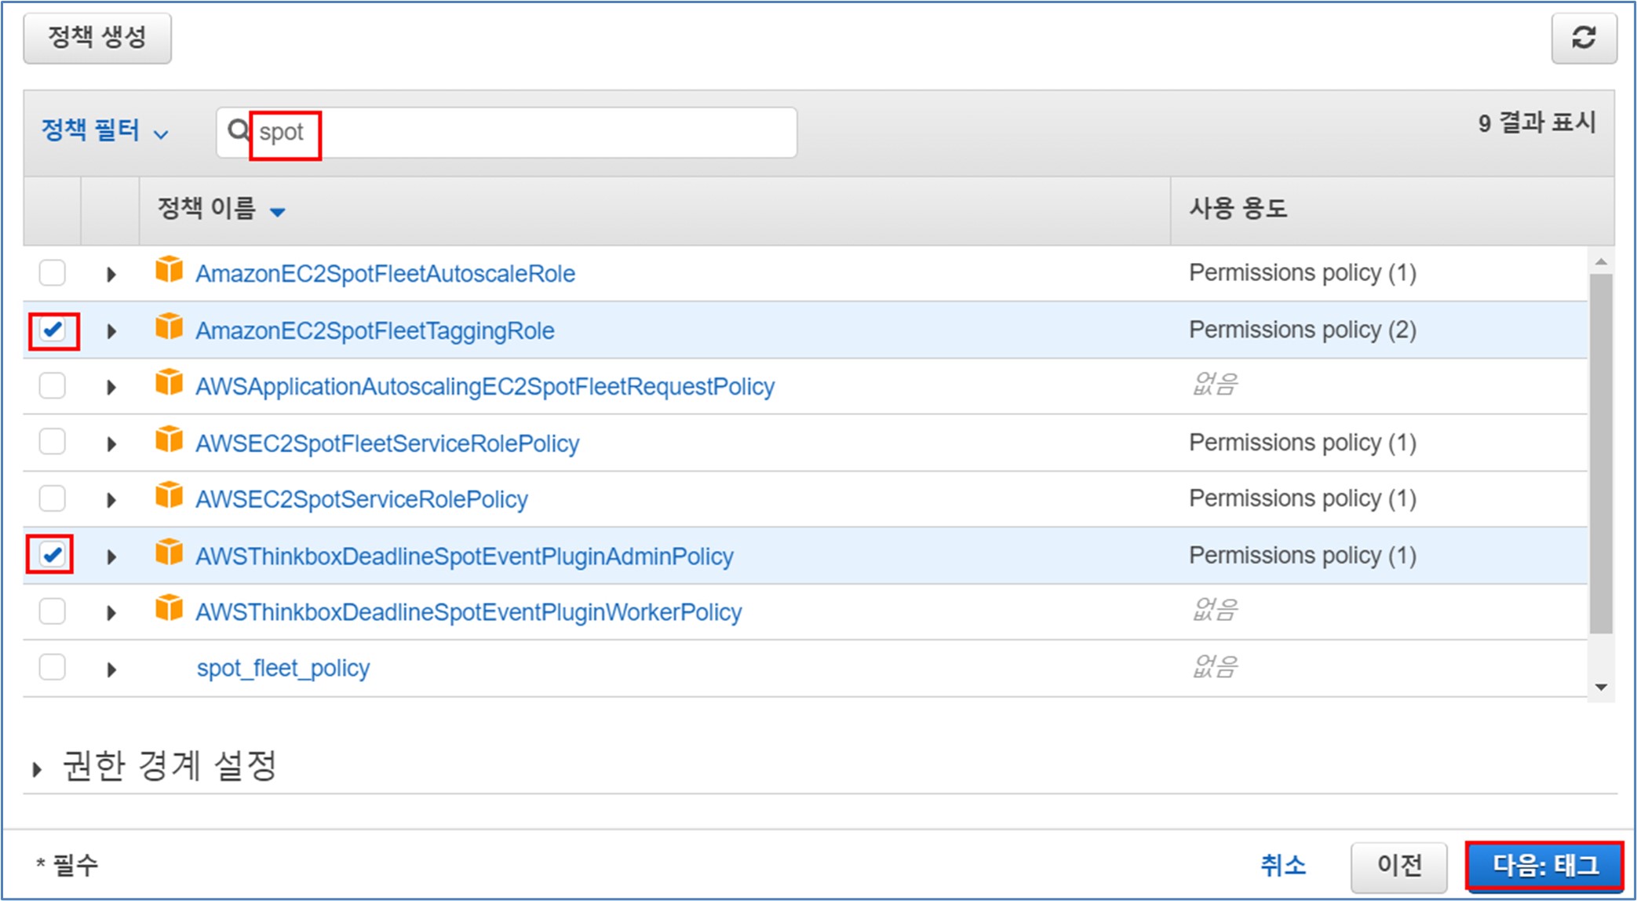The image size is (1637, 901).
Task: Uncheck AWSThinkboxDeadlineSpotEventPluginAdminPolicy checkbox
Action: pyautogui.click(x=53, y=555)
